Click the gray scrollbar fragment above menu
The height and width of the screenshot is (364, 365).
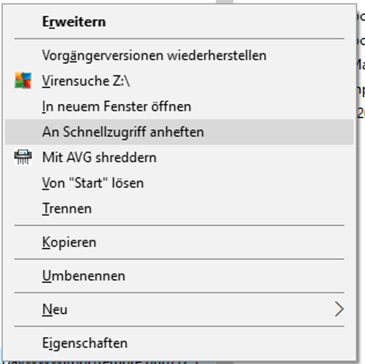click(225, 1)
